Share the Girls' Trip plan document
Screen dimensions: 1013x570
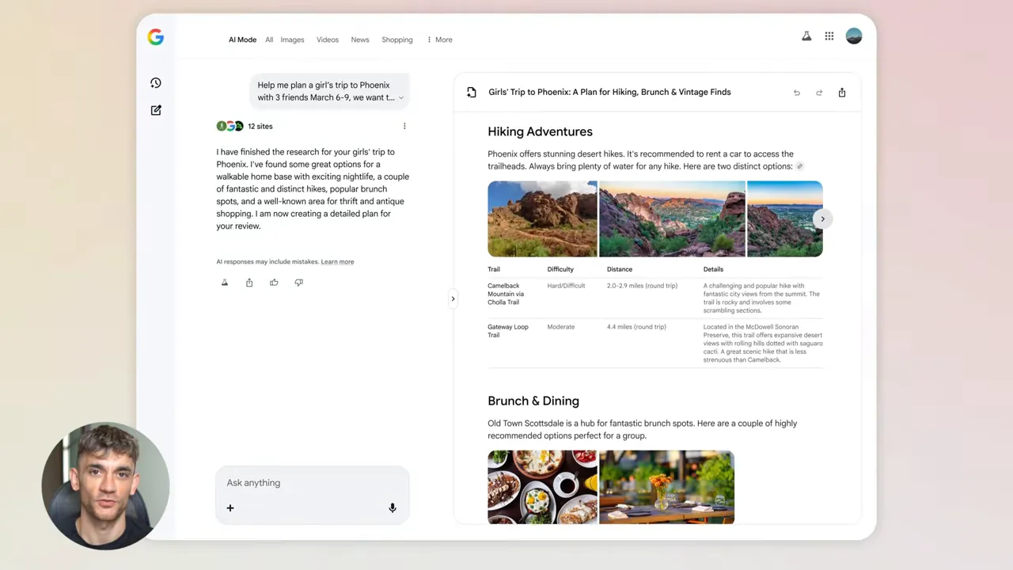point(842,93)
